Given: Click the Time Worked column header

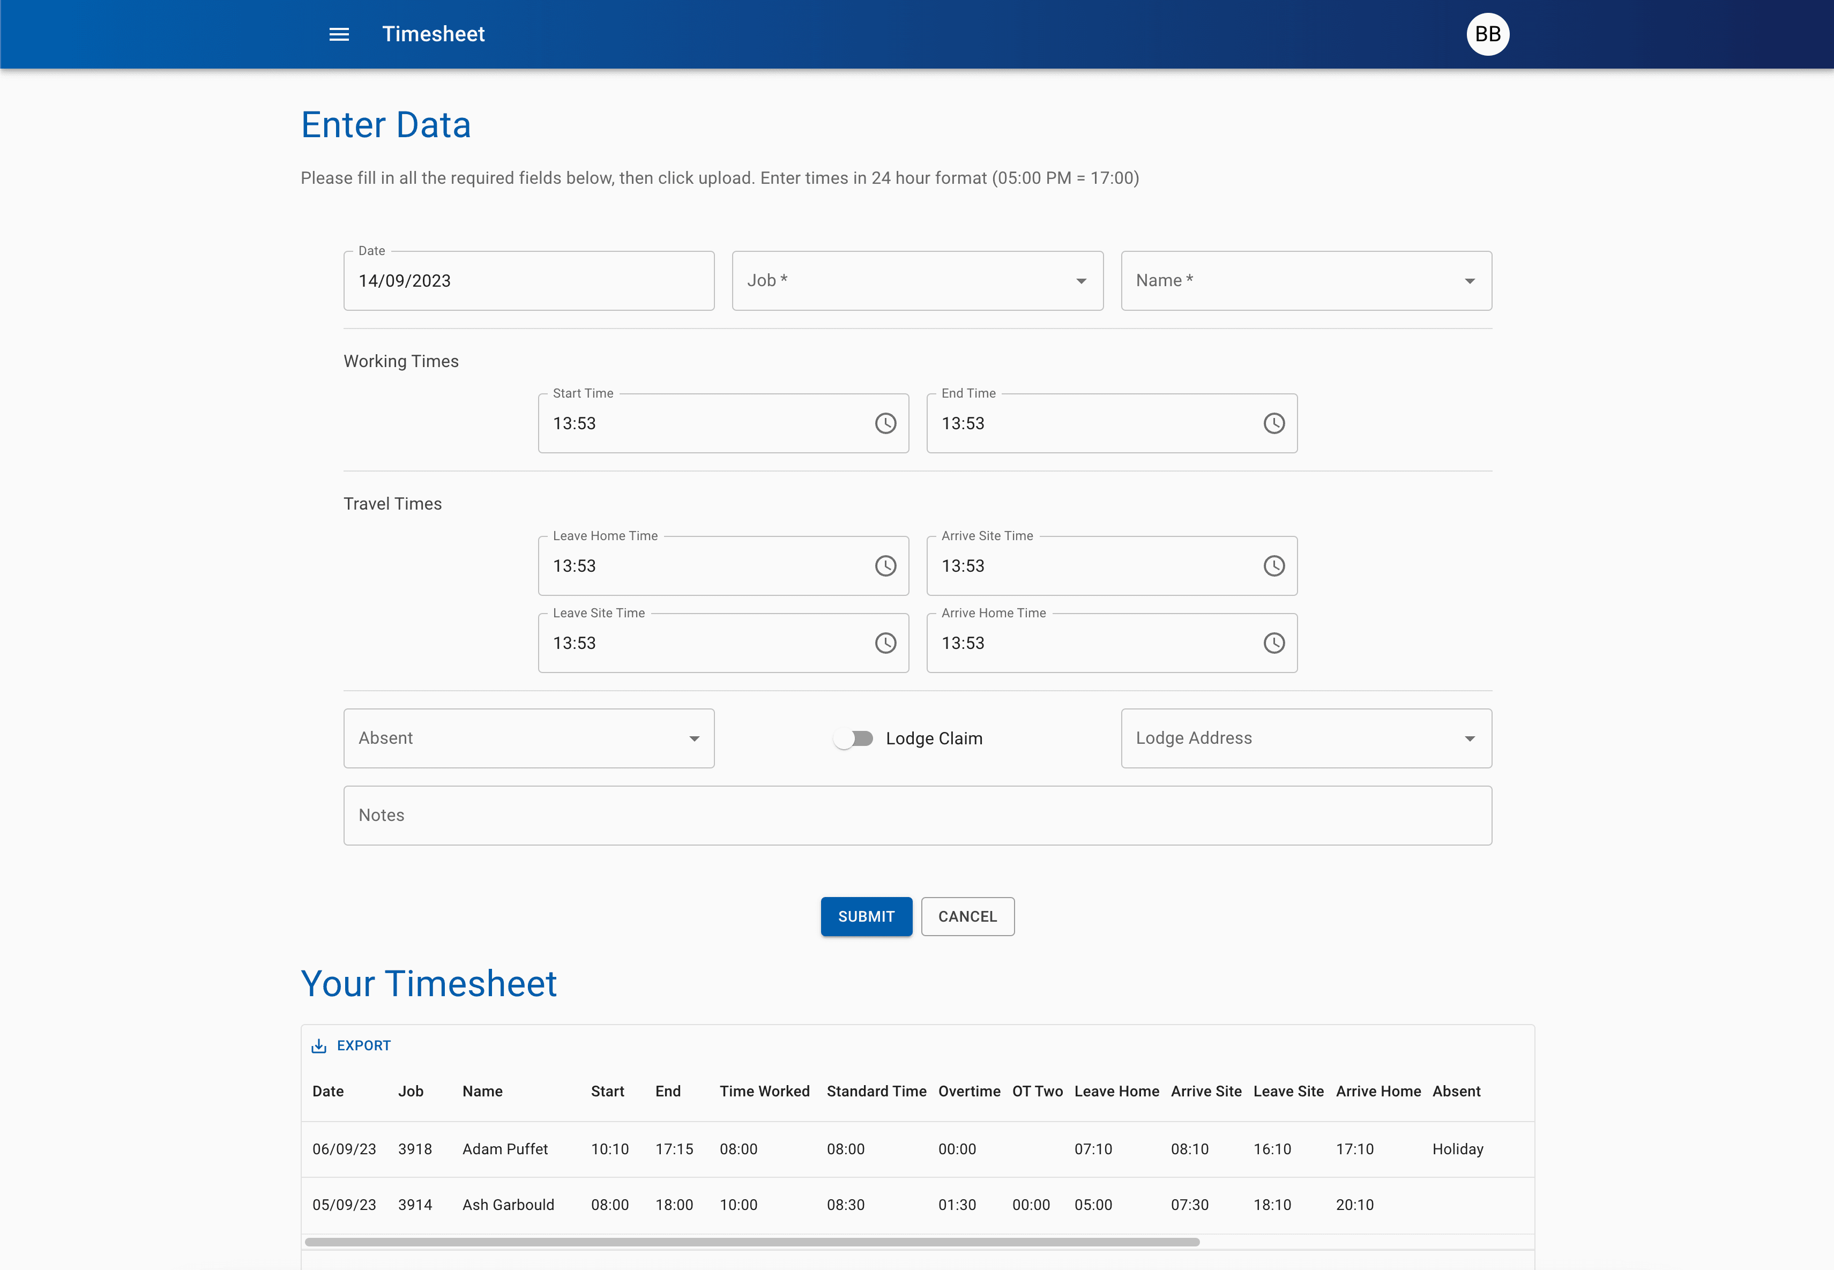Looking at the screenshot, I should pyautogui.click(x=764, y=1091).
